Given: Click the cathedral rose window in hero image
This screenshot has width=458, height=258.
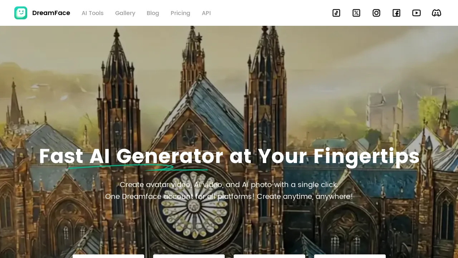Looking at the screenshot, I should [193, 205].
